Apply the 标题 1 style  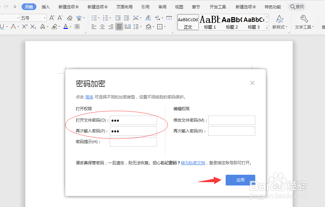[x=210, y=22]
